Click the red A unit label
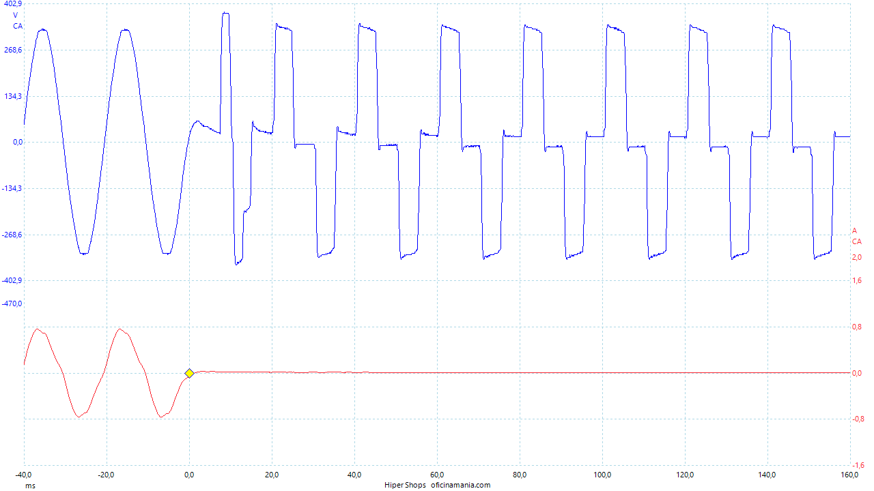The height and width of the screenshot is (491, 874). 854,230
